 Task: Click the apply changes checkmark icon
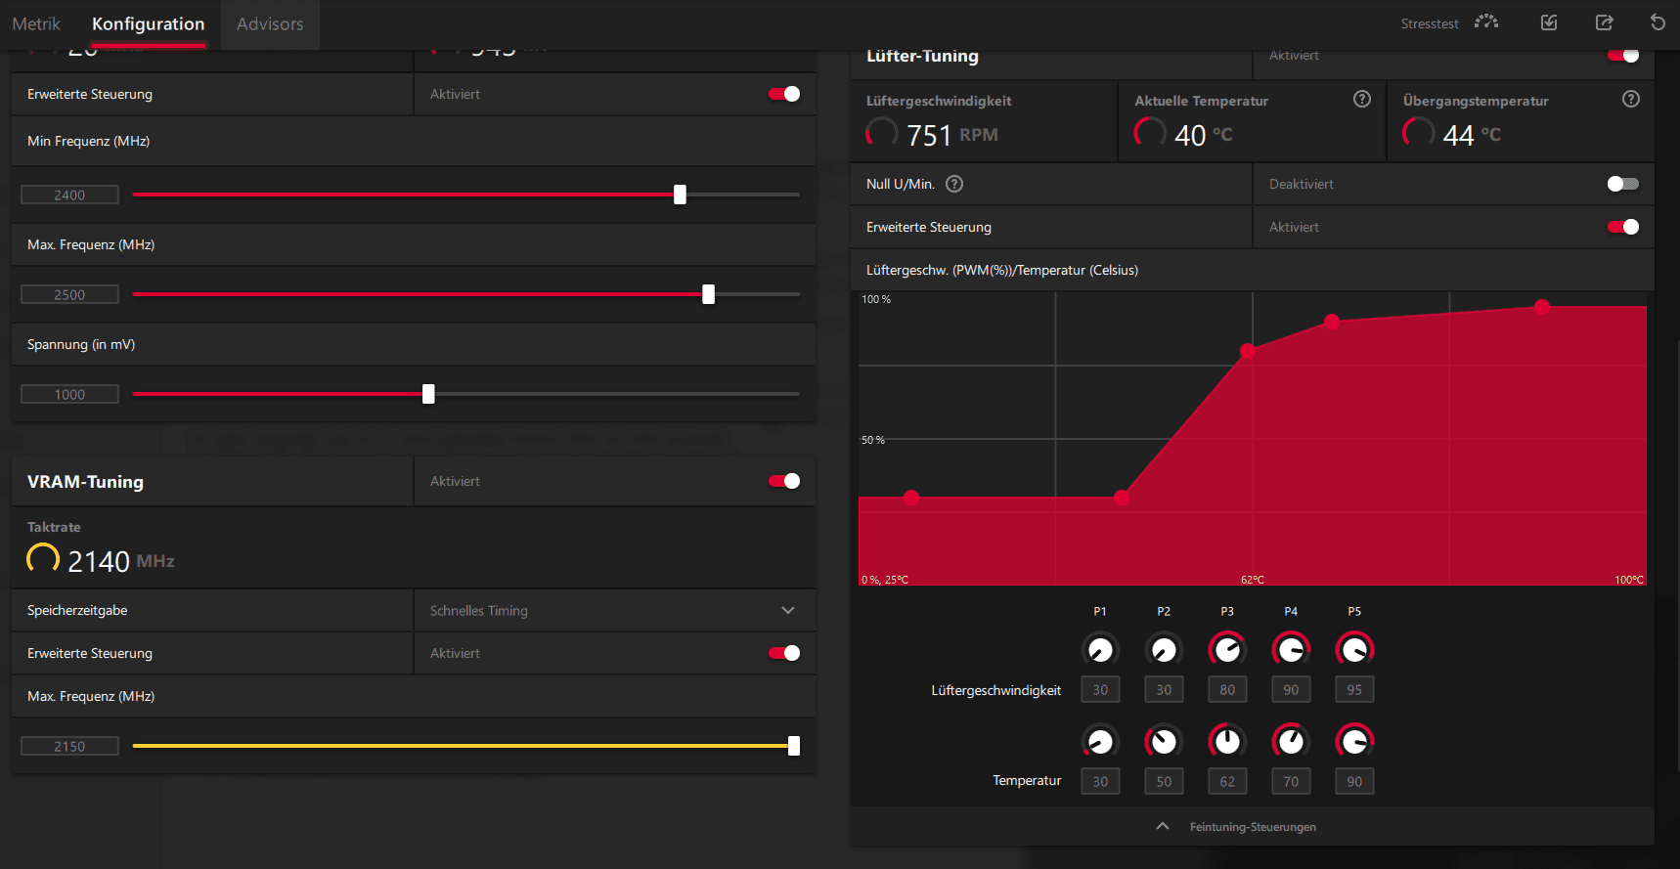click(x=1549, y=22)
